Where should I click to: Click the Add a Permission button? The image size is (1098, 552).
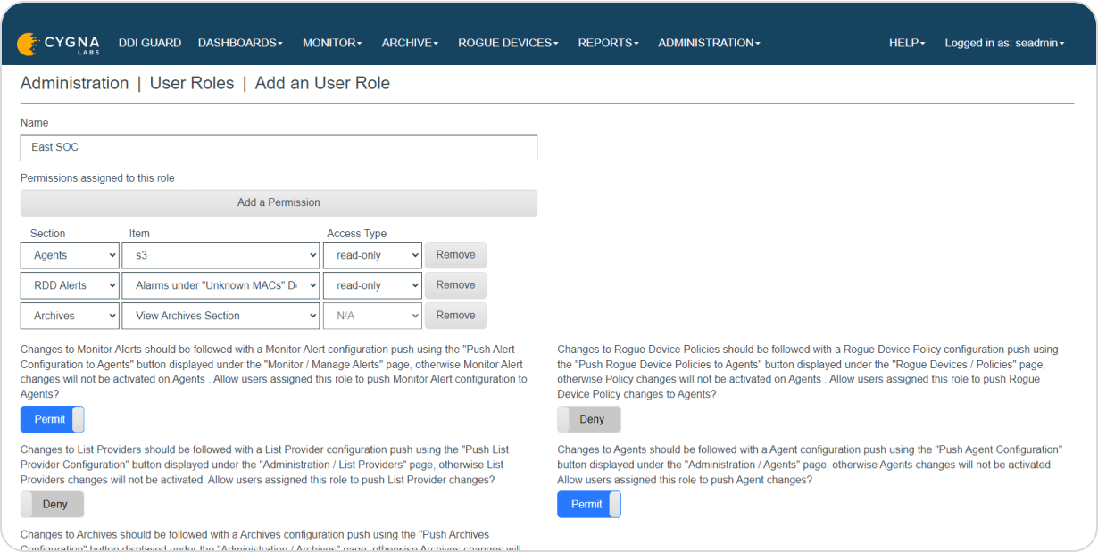click(x=278, y=202)
